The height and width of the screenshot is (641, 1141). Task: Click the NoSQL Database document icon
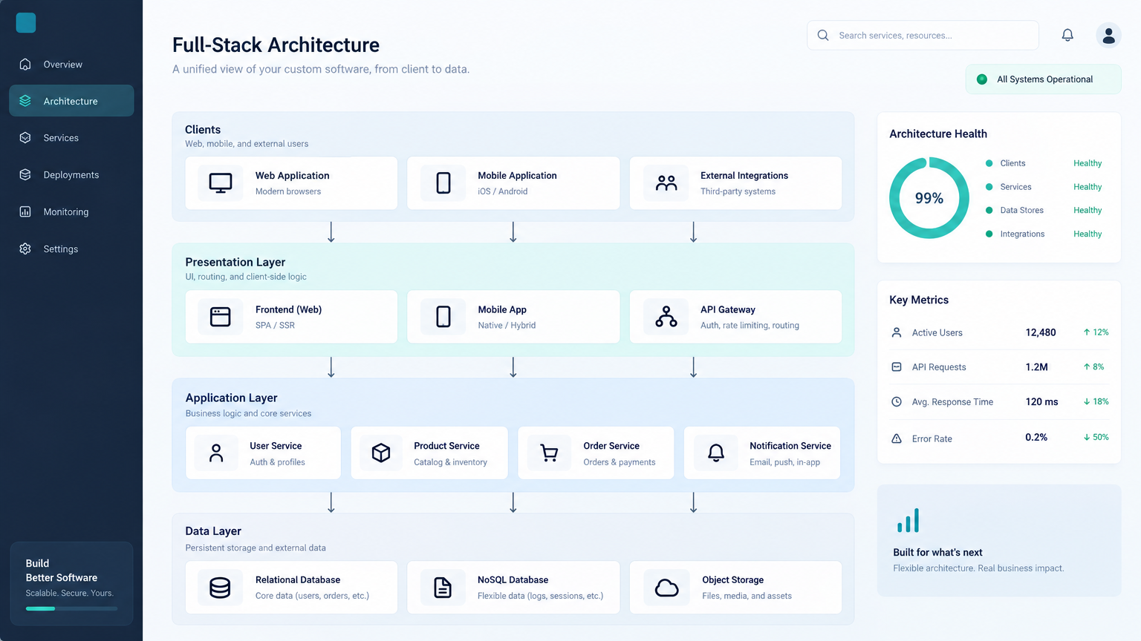tap(443, 588)
